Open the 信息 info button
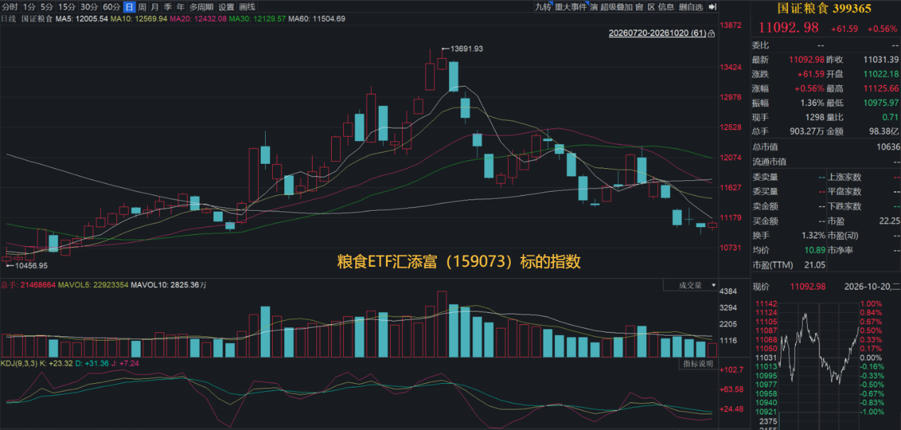The image size is (901, 430). pos(666,7)
